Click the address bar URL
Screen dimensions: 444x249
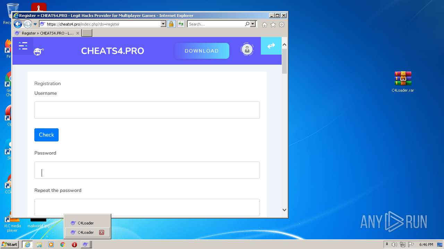pyautogui.click(x=83, y=24)
